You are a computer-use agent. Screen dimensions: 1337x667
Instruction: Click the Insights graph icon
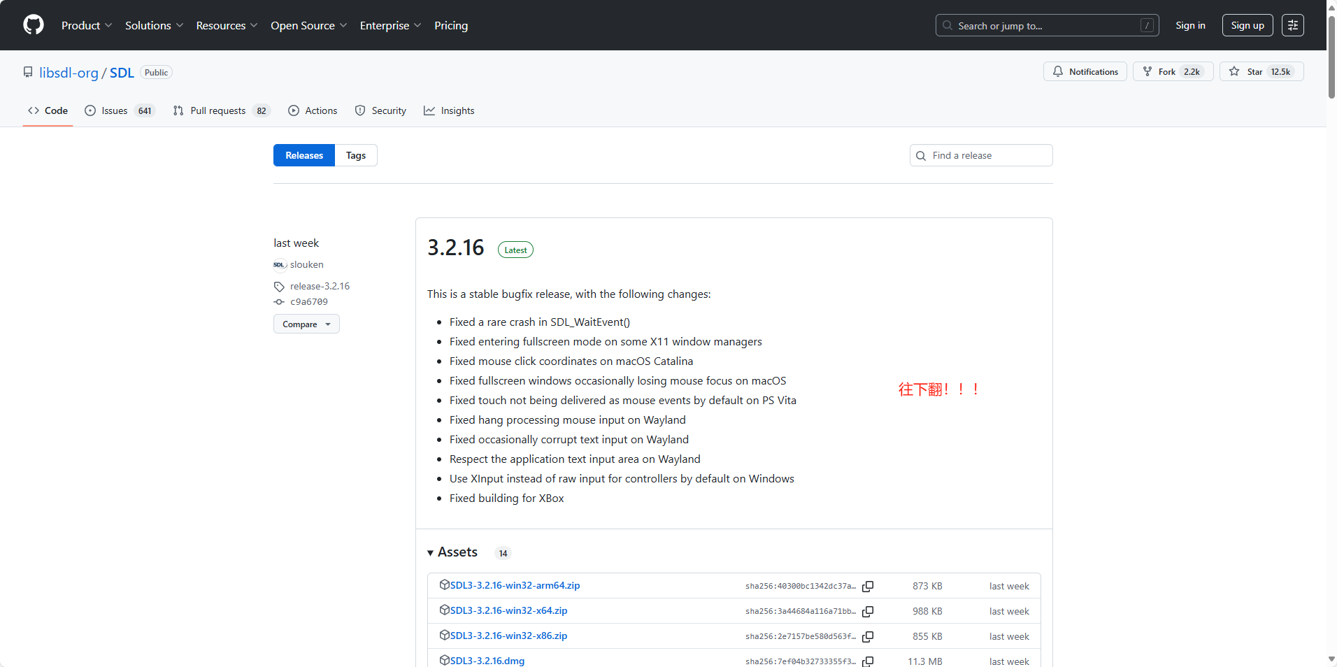(x=429, y=110)
